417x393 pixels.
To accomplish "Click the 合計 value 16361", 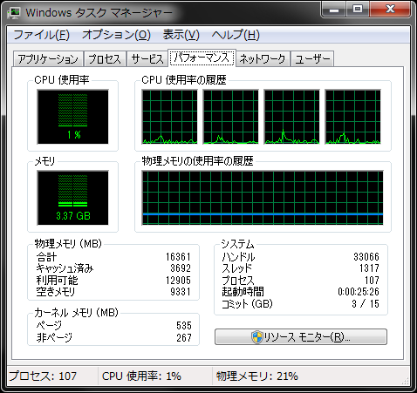I will click(x=178, y=257).
